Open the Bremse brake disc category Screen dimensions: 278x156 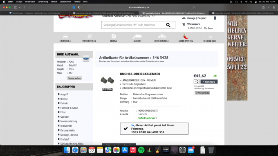(x=114, y=36)
